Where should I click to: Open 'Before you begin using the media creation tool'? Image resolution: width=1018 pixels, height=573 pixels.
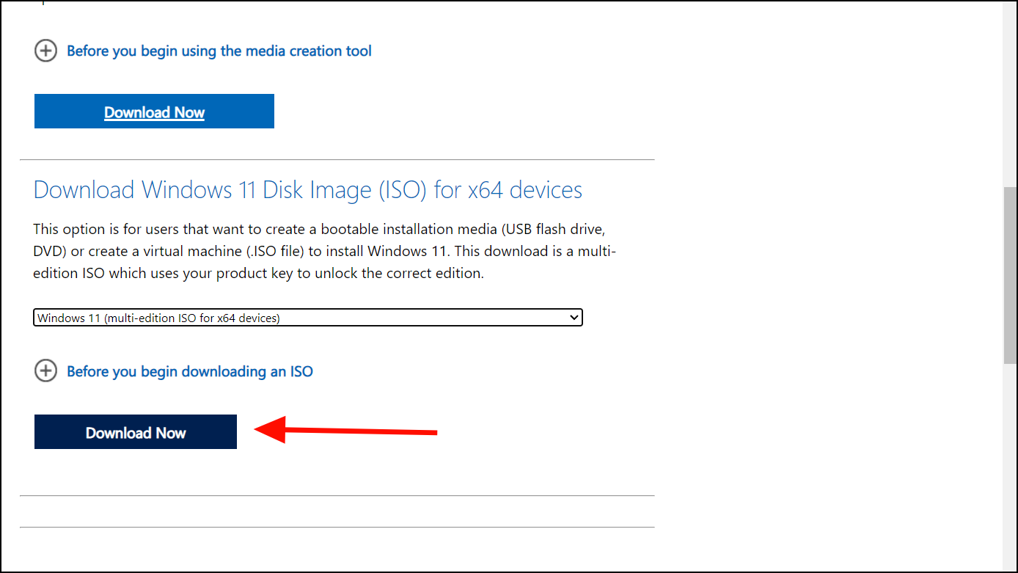pos(219,51)
